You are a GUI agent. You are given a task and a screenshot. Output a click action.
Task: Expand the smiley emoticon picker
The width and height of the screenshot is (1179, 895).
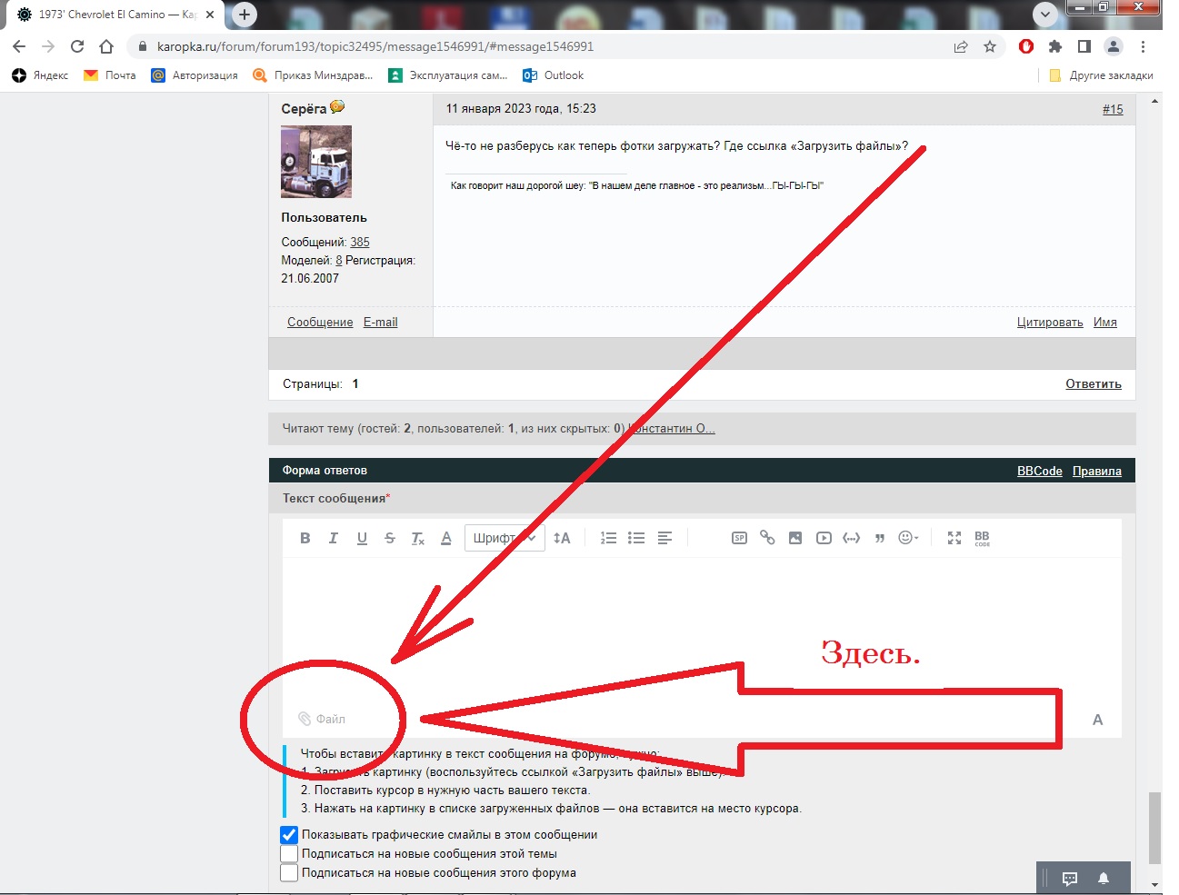click(x=908, y=538)
